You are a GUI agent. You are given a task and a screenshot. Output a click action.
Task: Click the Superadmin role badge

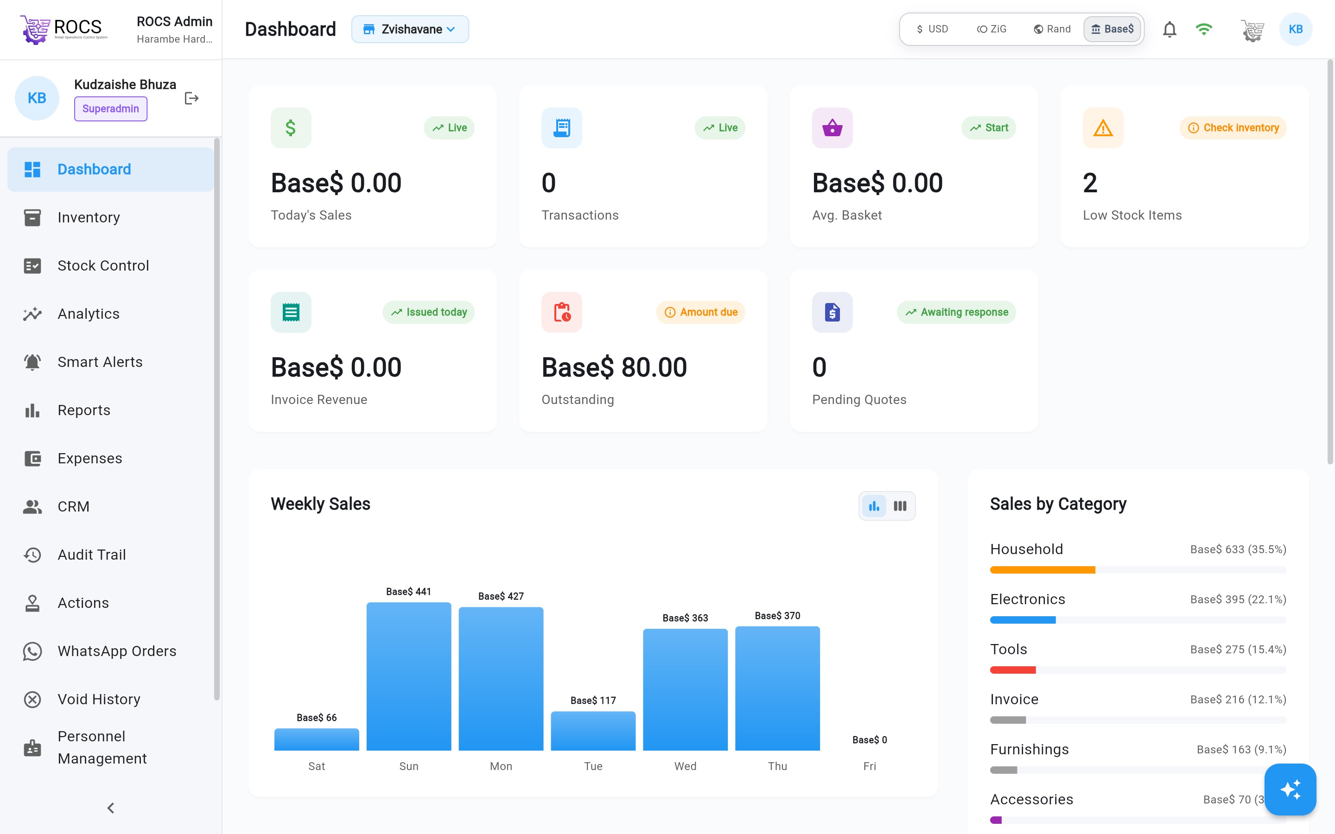coord(111,109)
